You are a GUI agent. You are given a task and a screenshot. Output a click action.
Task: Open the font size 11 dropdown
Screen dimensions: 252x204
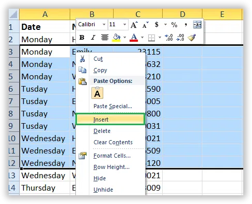[124, 25]
